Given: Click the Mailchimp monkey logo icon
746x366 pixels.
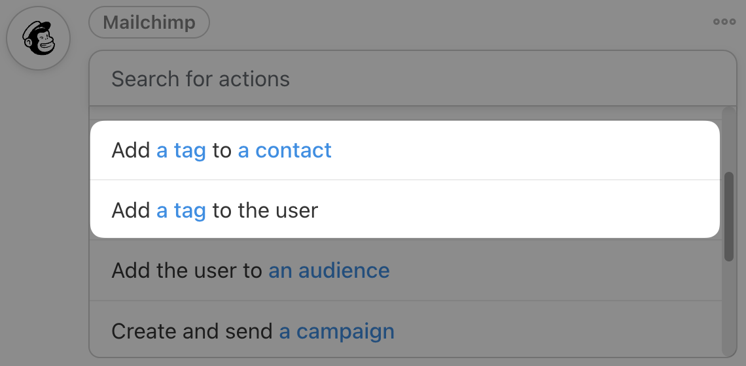Looking at the screenshot, I should coord(38,38).
